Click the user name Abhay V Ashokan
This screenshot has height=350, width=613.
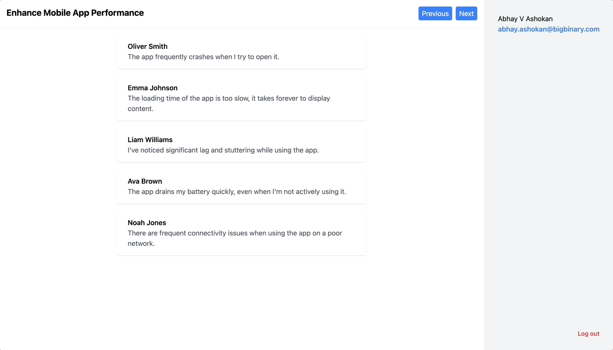pyautogui.click(x=525, y=19)
